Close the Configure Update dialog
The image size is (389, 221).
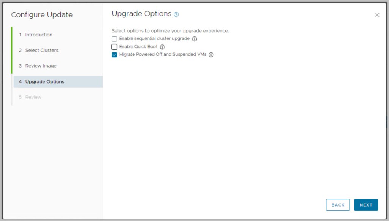click(377, 15)
